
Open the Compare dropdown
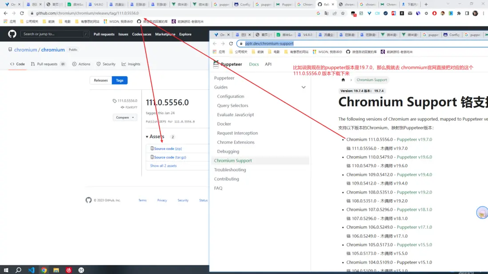pos(125,117)
